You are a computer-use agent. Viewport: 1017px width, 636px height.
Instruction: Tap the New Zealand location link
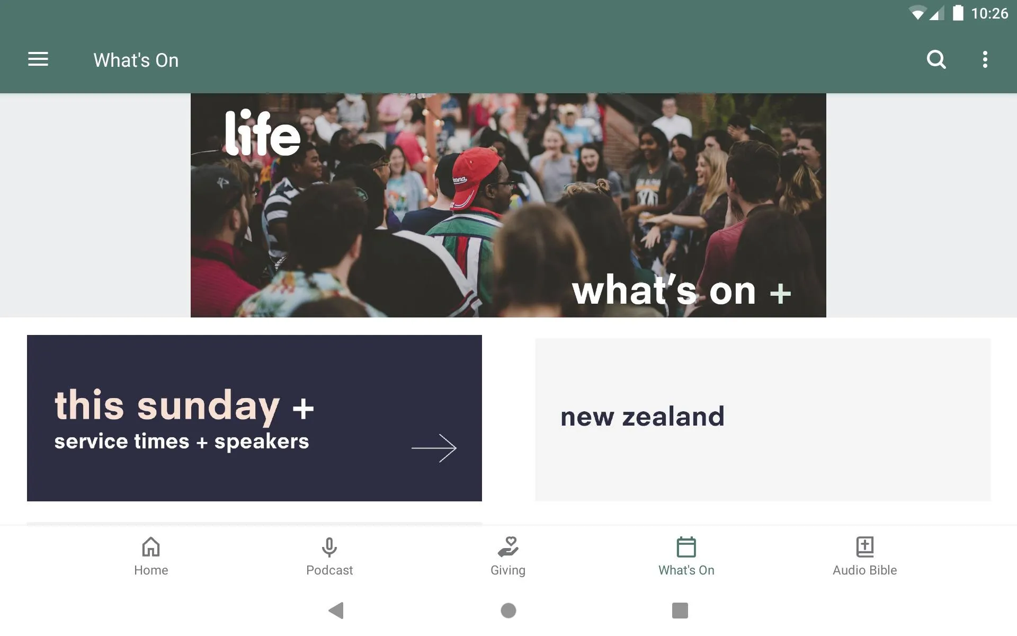click(762, 418)
